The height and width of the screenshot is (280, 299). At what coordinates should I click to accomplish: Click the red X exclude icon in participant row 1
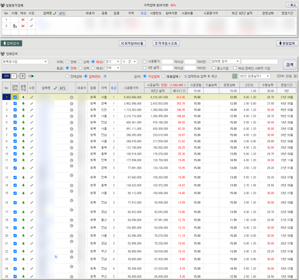[x=23, y=20]
